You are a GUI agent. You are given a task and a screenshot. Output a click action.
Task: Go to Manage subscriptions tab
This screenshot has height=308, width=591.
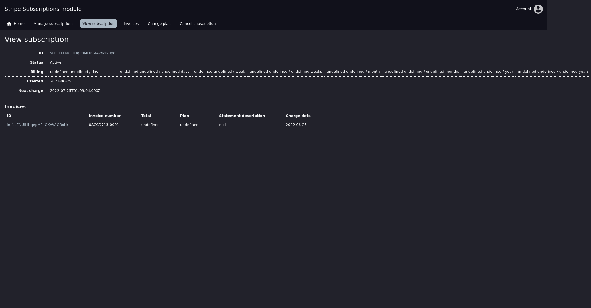pos(53,24)
